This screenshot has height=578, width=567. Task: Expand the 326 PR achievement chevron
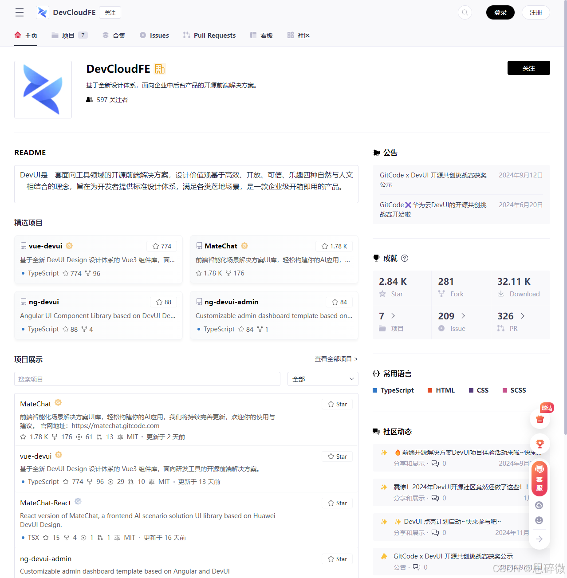pyautogui.click(x=523, y=316)
